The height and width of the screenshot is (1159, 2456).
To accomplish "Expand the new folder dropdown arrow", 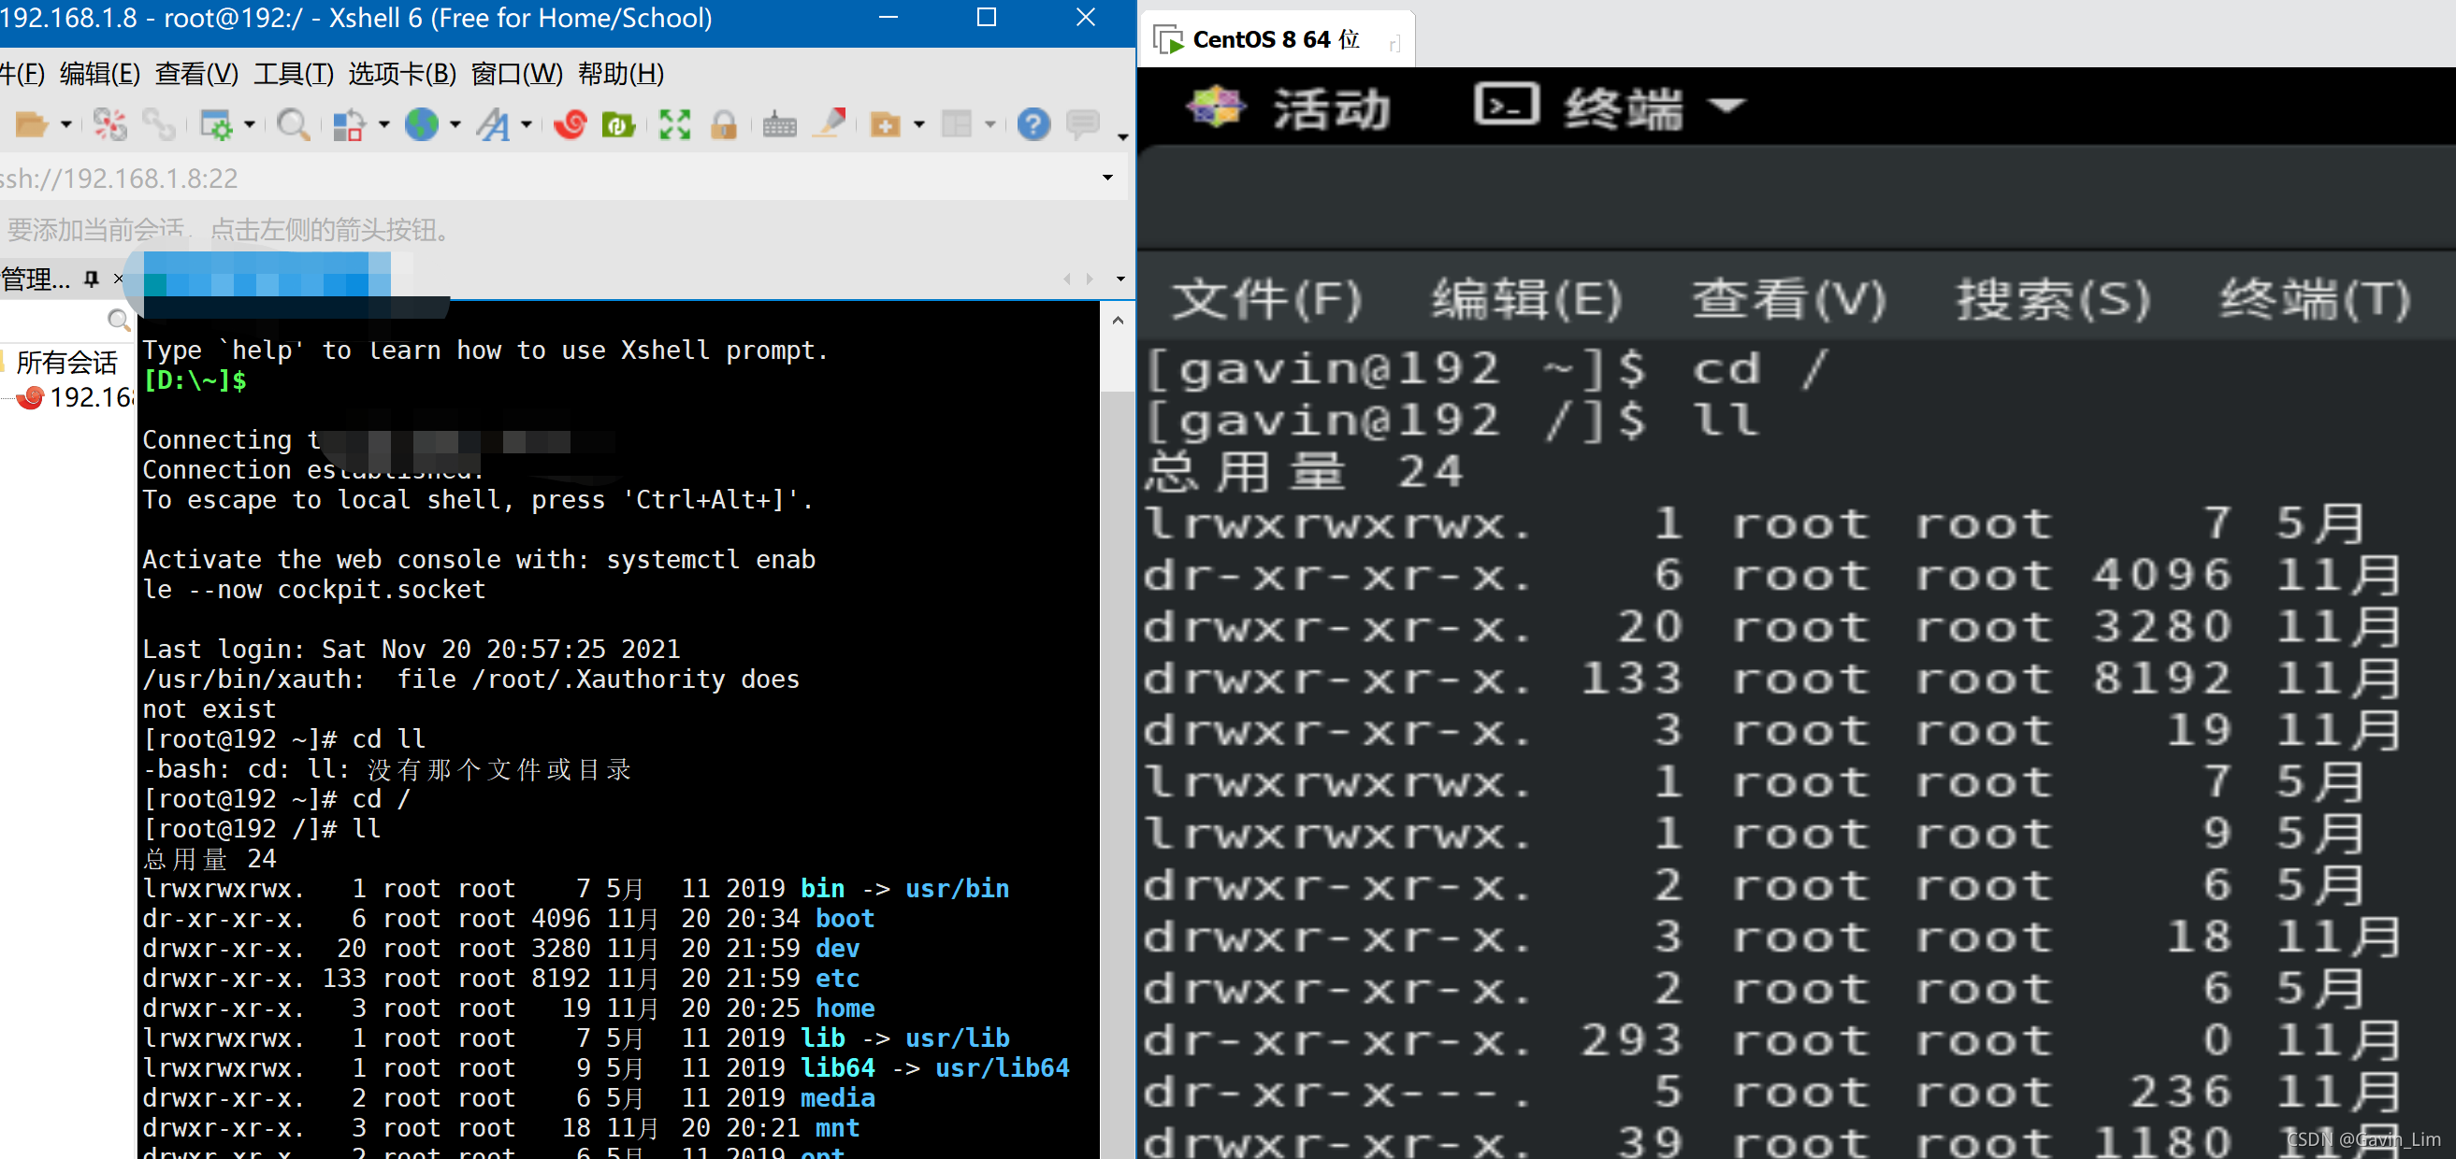I will (x=919, y=125).
